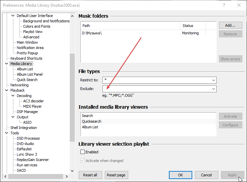Screen dimensions: 247x182
Task: Open the Exclude file types dropdown
Action: [213, 89]
